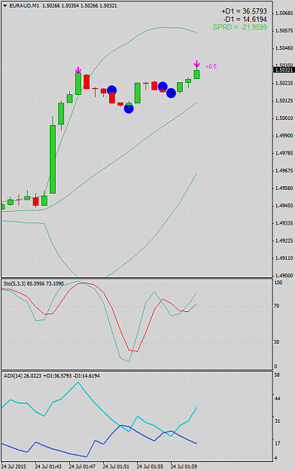The image size is (295, 471).
Task: Click the 1.50575 price axis value
Action: [284, 31]
